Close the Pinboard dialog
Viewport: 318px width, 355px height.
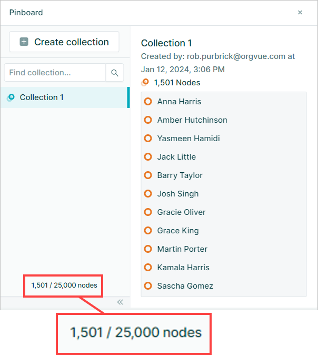(300, 13)
